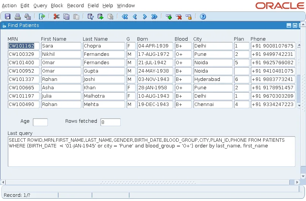Click the patient rows scrollbar down arrow
The image size is (306, 201).
coord(299,105)
